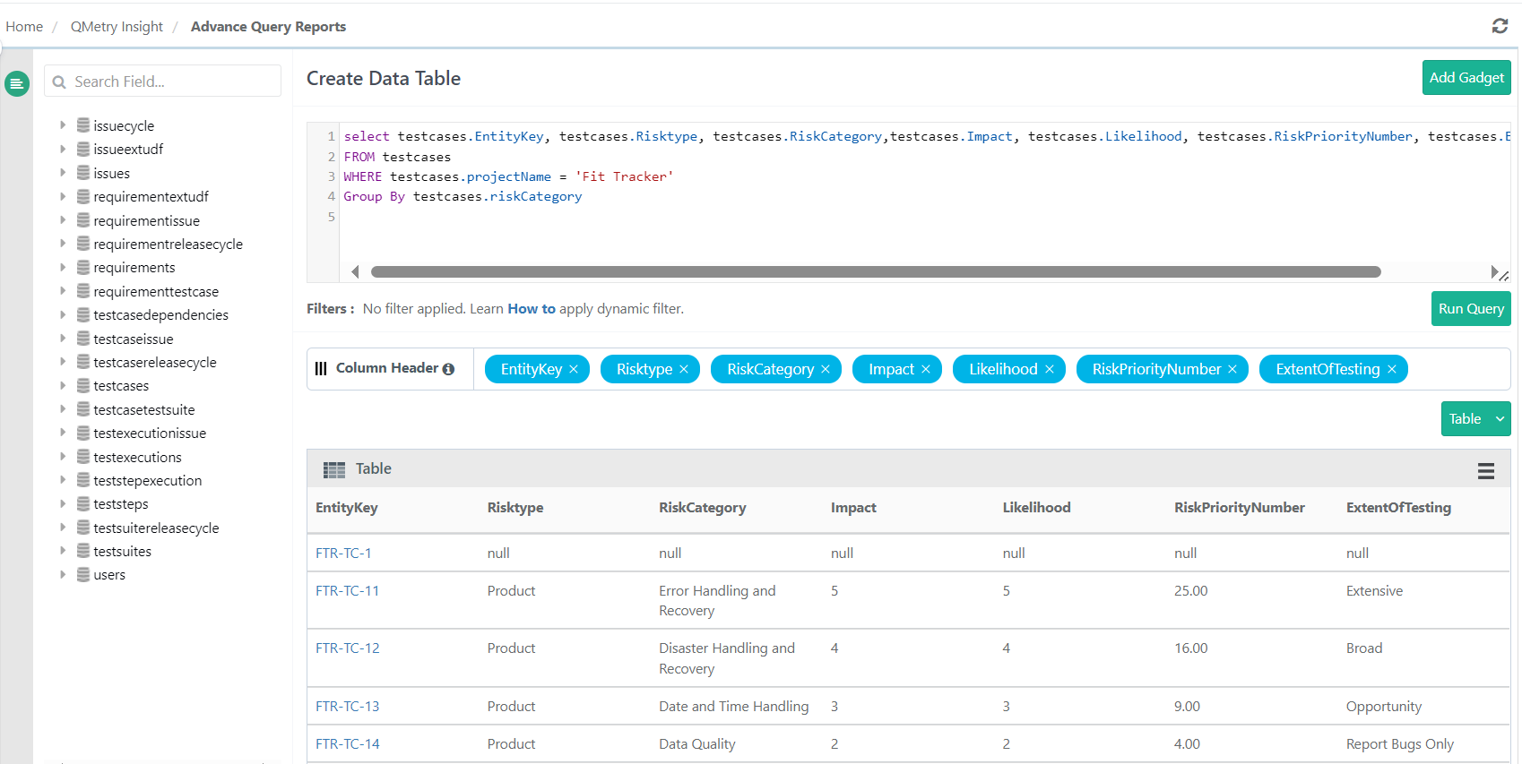Screen dimensions: 1522x764
Task: Expand the requirements tree node
Action: 63,267
